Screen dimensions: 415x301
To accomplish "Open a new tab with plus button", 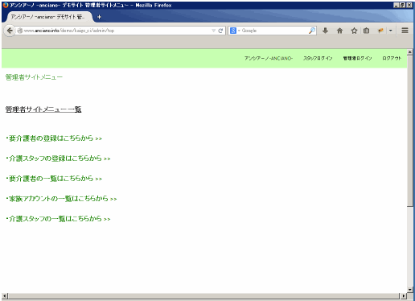I will 99,17.
